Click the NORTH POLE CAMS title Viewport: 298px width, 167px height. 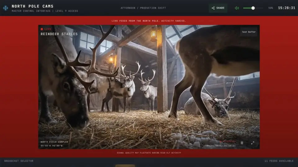[33, 6]
